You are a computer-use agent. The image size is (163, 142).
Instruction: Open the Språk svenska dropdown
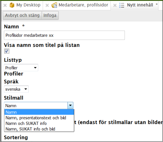pyautogui.click(x=16, y=89)
